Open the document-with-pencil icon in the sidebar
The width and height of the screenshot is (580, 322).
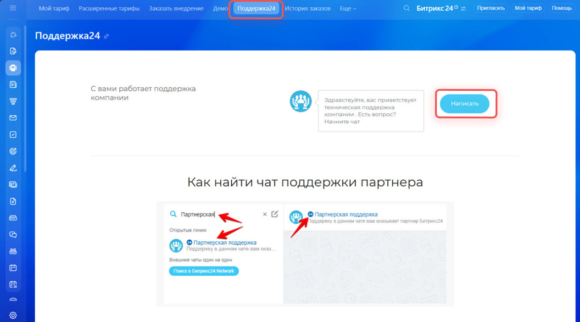click(x=13, y=51)
